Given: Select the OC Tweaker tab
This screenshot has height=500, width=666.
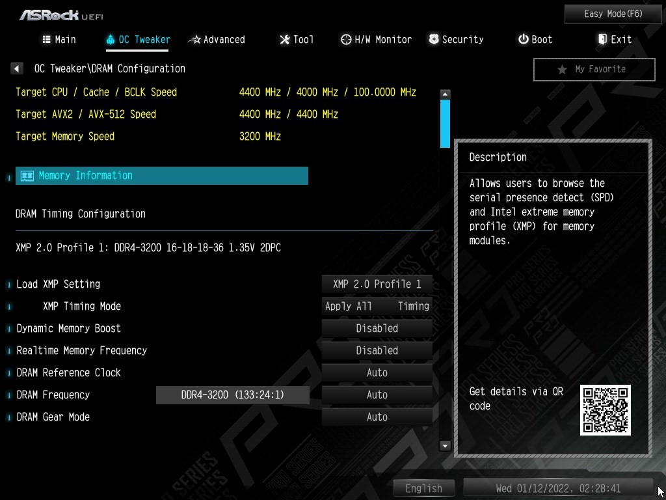Looking at the screenshot, I should click(x=138, y=40).
